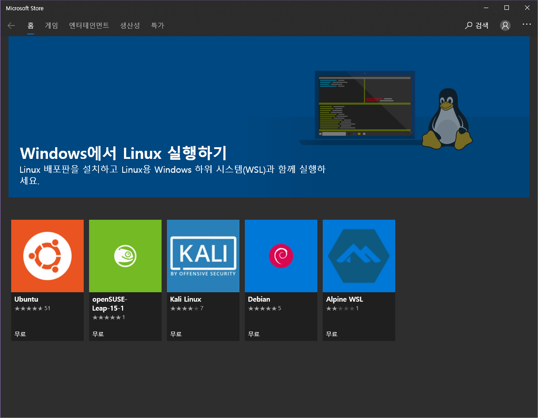Screen dimensions: 538x418
Task: Open the three-dot more options menu
Action: click(x=526, y=24)
